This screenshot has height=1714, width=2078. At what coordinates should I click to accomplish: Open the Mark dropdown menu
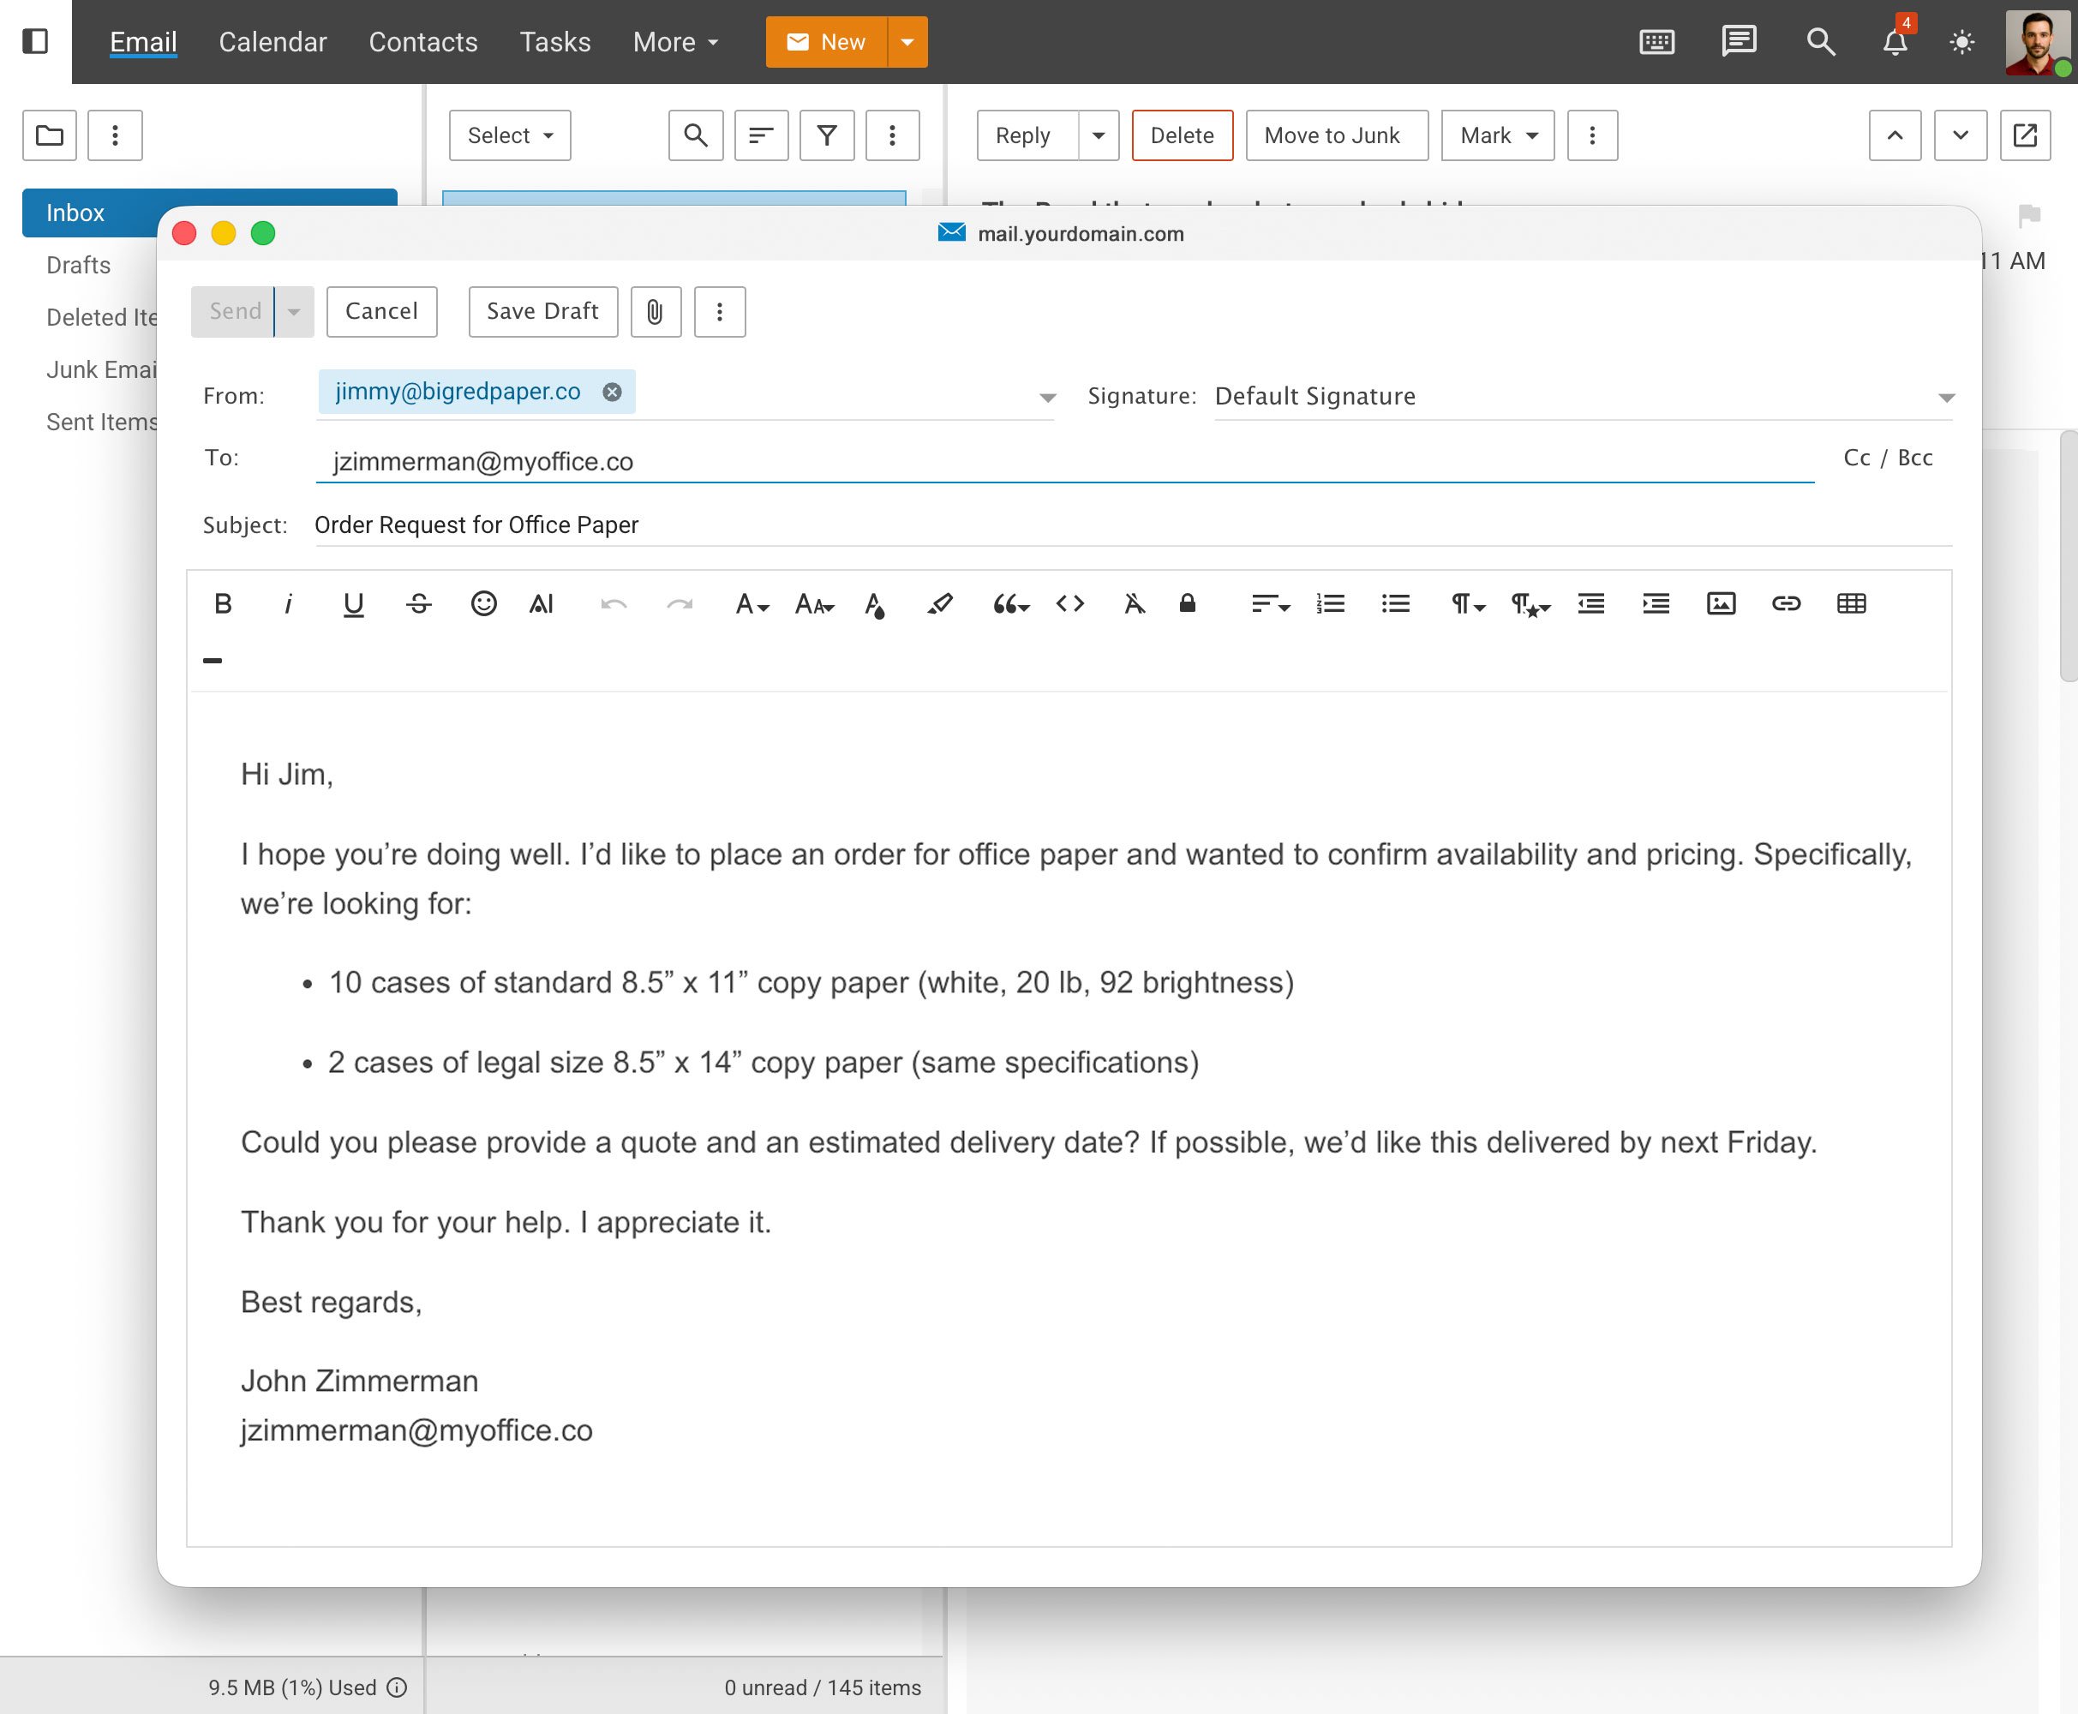1496,135
